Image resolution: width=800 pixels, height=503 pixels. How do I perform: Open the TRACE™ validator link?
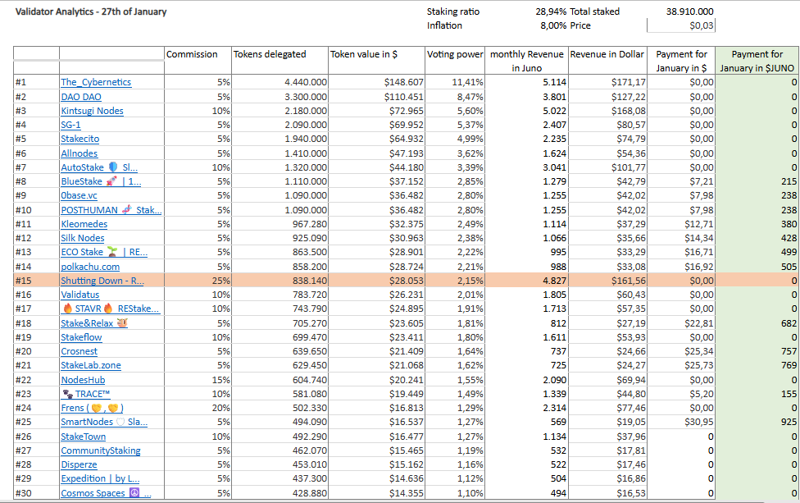(86, 394)
